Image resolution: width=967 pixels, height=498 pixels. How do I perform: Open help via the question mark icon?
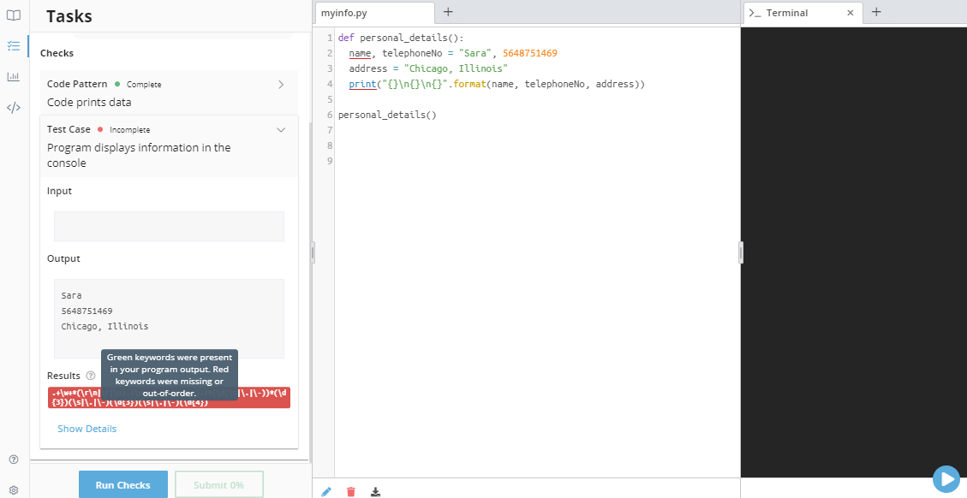[13, 459]
